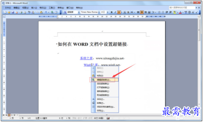
Task: Toggle the active Center alignment button
Action: tap(142, 12)
